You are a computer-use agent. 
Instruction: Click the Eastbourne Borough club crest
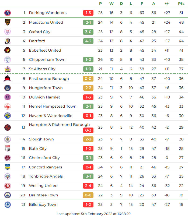tap(8, 79)
